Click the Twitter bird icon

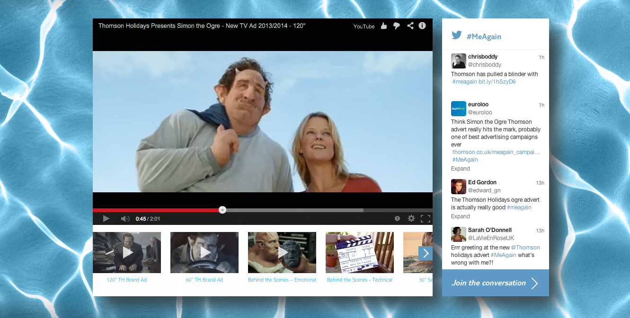coord(456,35)
